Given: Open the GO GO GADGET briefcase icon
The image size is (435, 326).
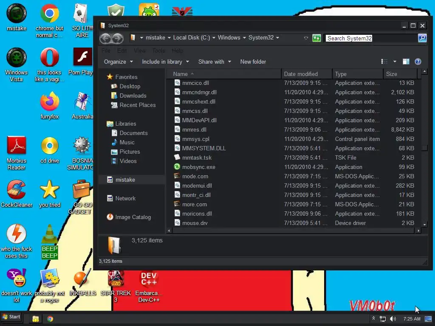Looking at the screenshot, I should tap(80, 197).
